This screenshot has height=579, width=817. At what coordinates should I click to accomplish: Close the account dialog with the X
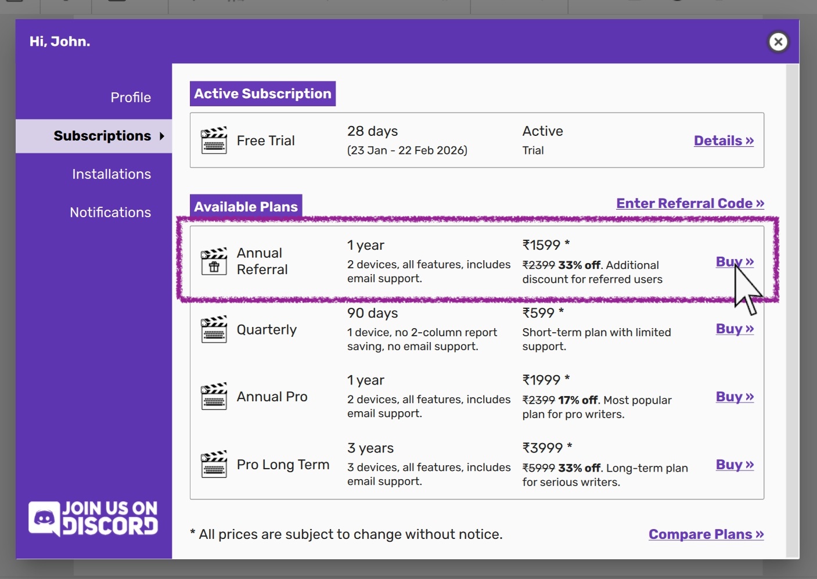778,42
